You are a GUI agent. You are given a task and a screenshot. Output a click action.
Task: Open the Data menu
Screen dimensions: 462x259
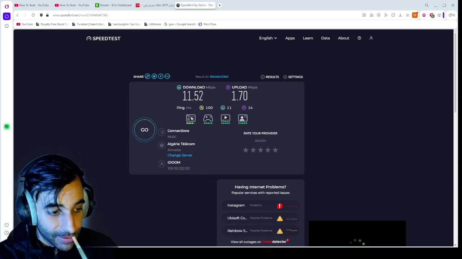pos(326,38)
